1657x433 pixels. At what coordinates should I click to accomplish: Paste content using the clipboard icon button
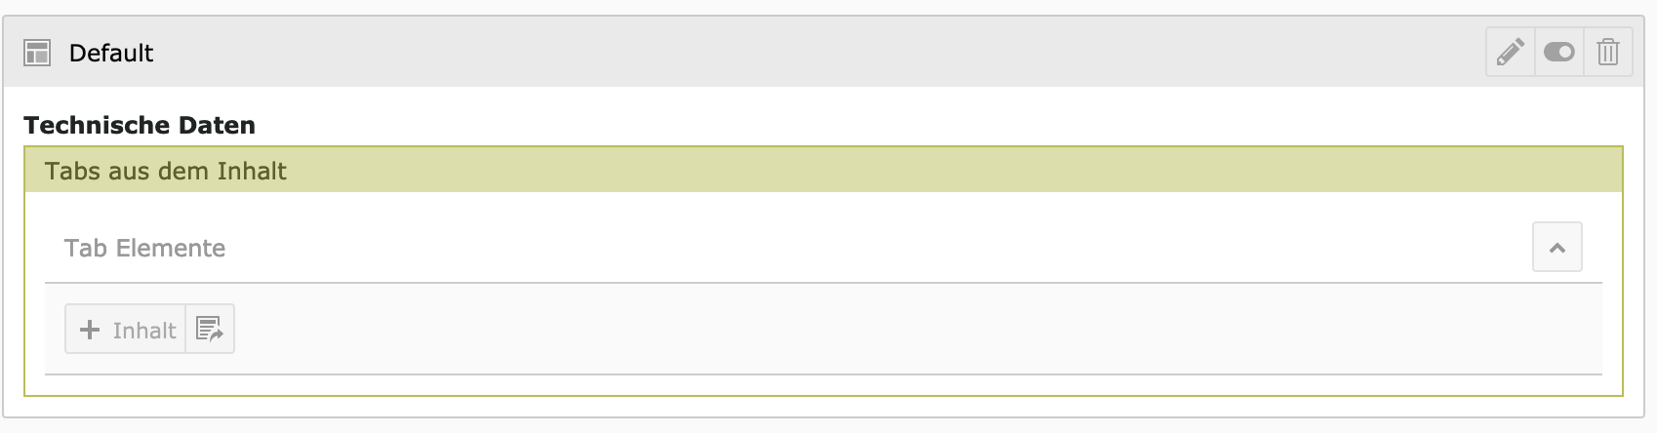(210, 329)
